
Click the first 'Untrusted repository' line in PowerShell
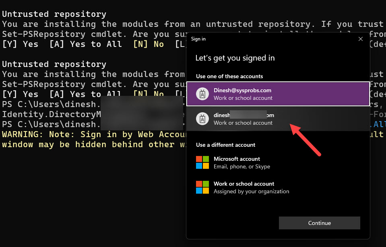click(54, 14)
